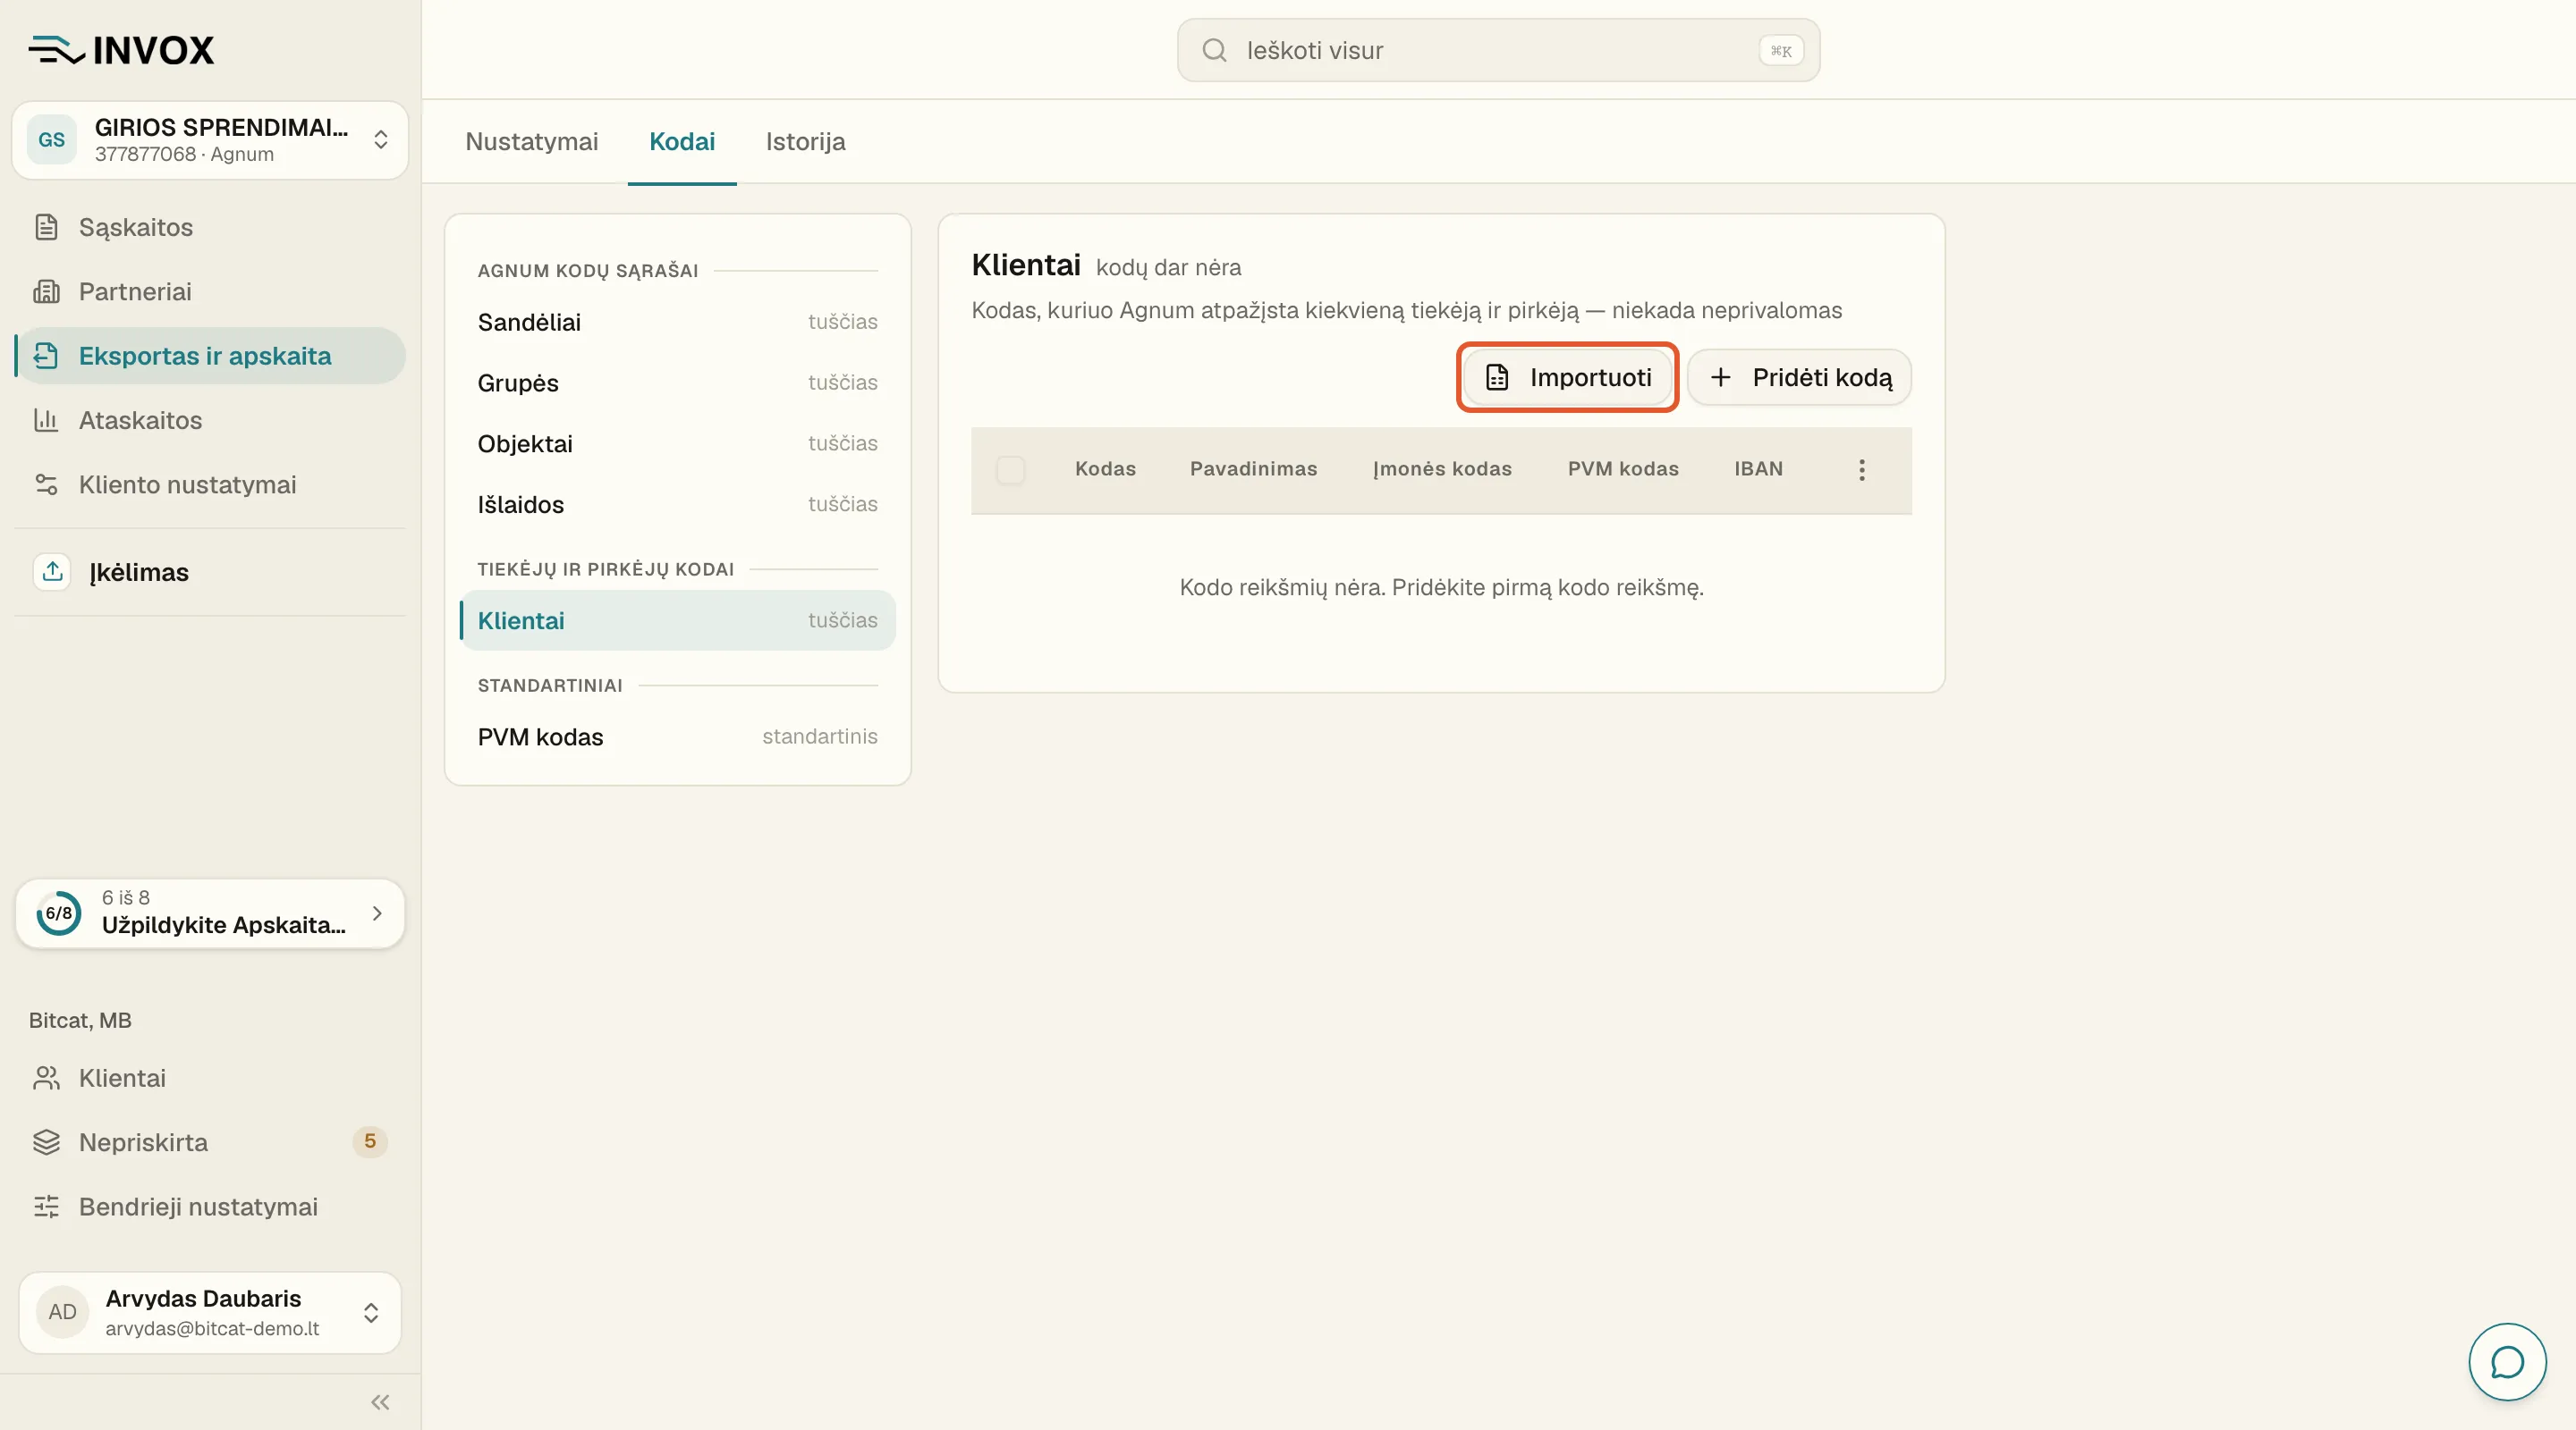This screenshot has height=1430, width=2576.
Task: Switch to the Nustatymai tab
Action: 532,142
